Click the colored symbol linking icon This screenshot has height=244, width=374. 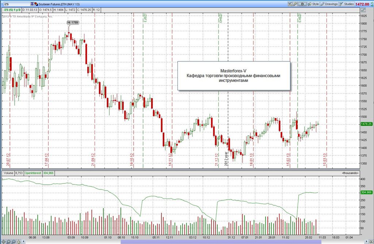click(36, 4)
